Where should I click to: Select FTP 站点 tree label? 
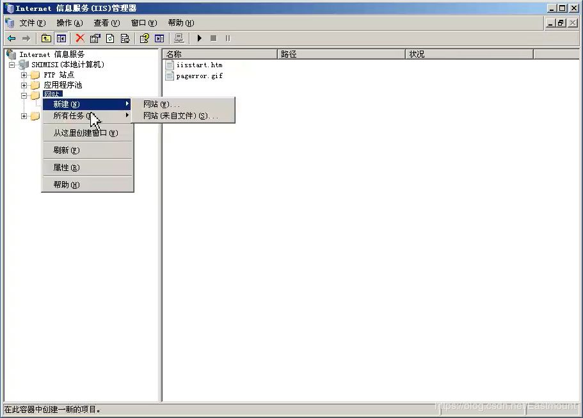59,75
